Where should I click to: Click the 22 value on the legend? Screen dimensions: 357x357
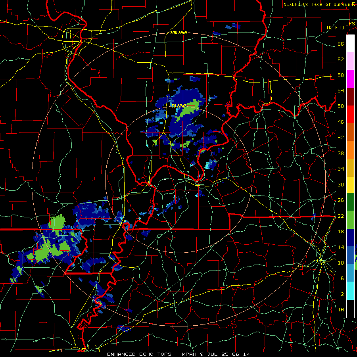click(341, 216)
